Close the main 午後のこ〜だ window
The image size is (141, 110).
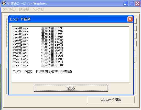click(138, 4)
